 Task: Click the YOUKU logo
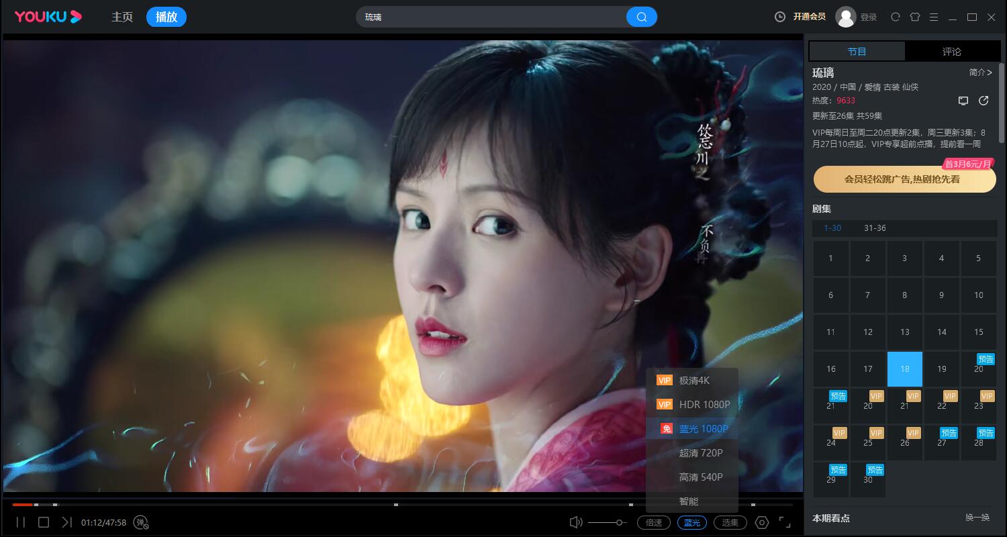click(48, 17)
